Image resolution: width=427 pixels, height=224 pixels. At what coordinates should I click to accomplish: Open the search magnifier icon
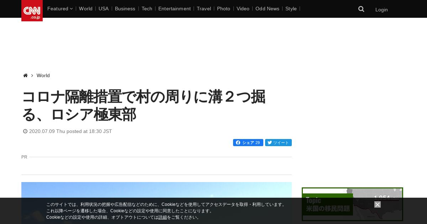pyautogui.click(x=361, y=9)
